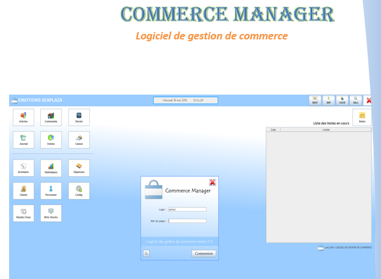
Task: Open the Journal module
Action: tap(24, 139)
